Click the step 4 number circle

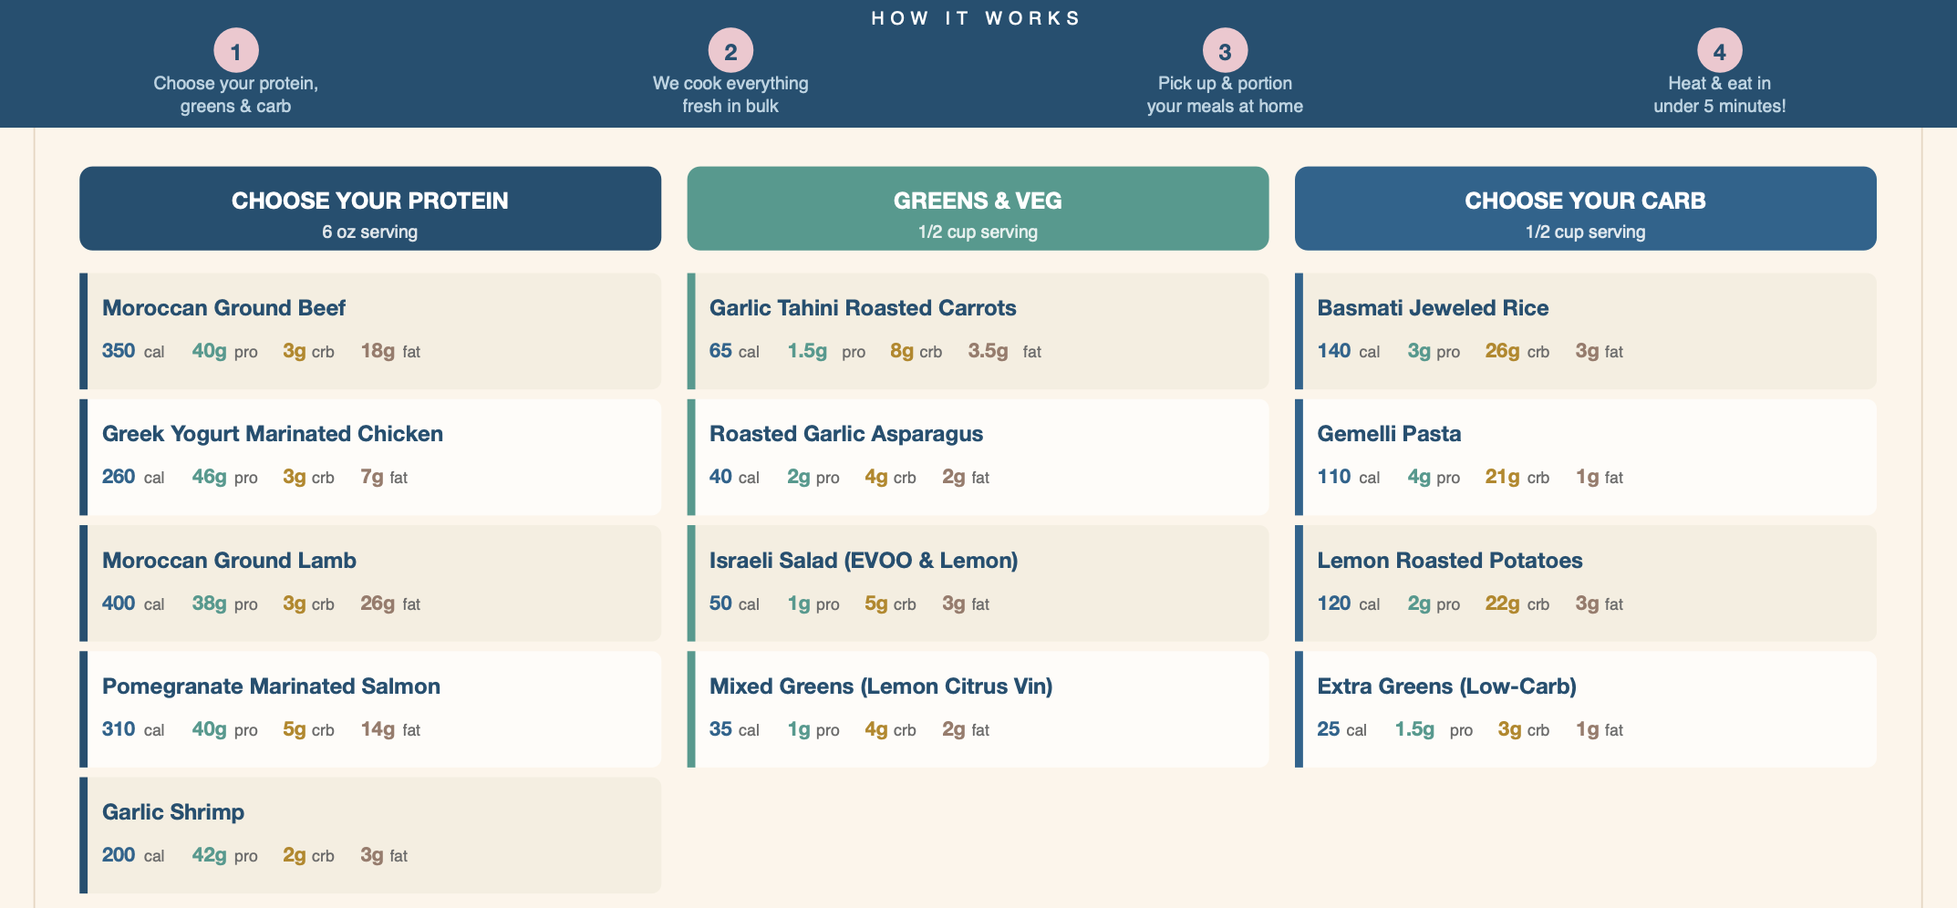coord(1719,51)
